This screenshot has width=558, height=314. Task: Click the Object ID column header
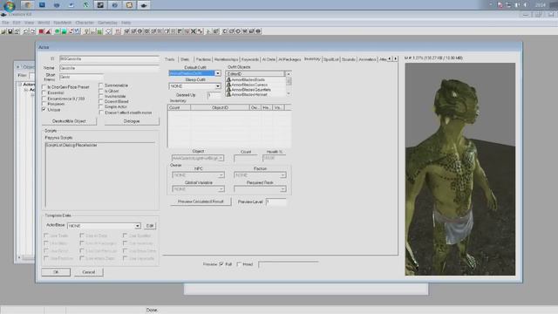(x=220, y=107)
